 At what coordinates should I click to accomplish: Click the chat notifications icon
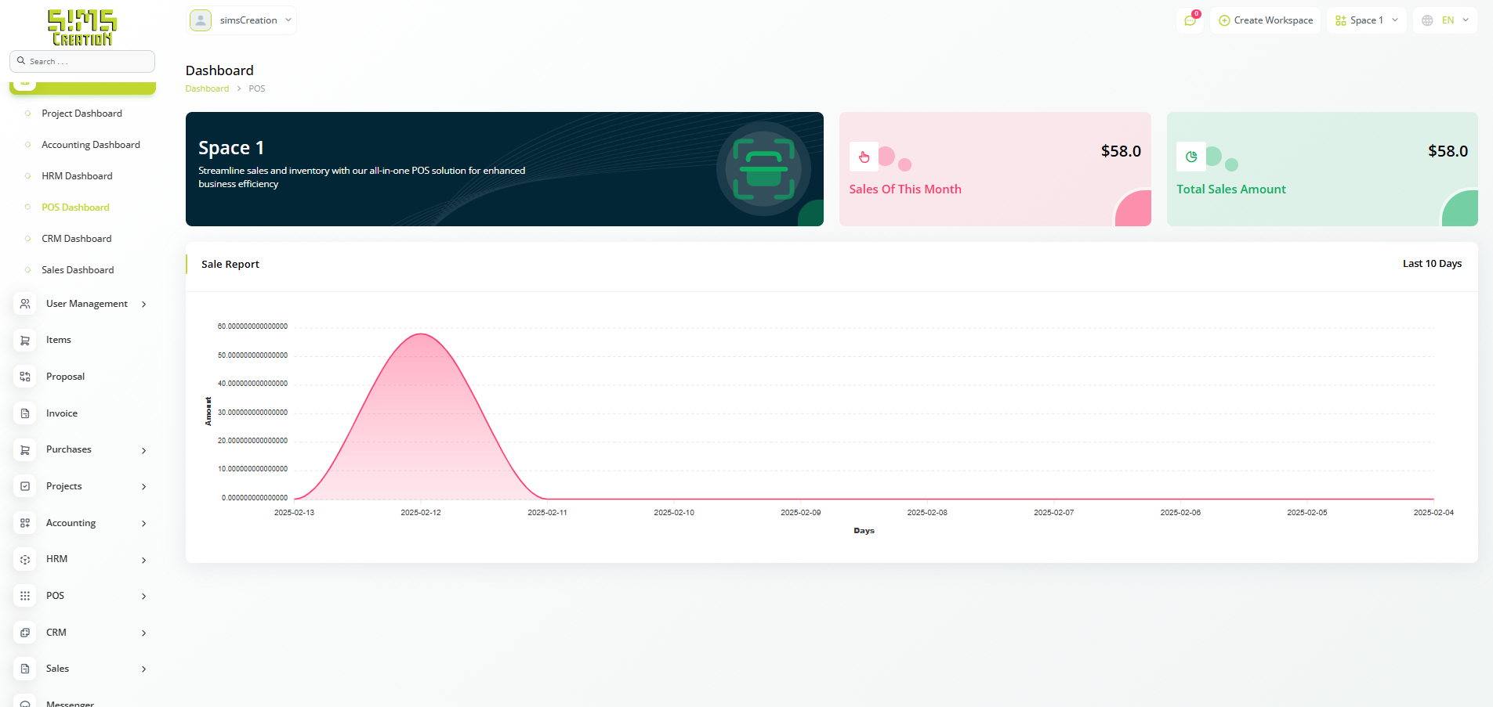point(1190,20)
